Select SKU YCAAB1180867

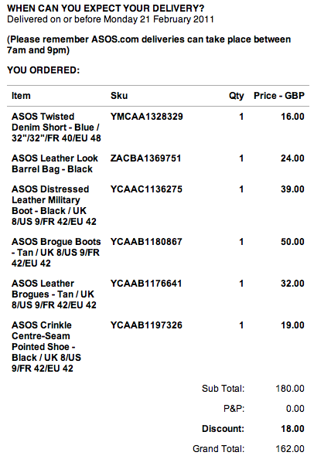point(146,242)
